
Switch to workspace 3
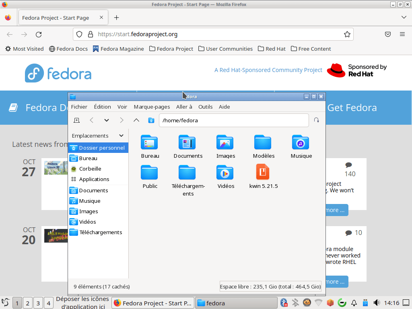pos(38,303)
